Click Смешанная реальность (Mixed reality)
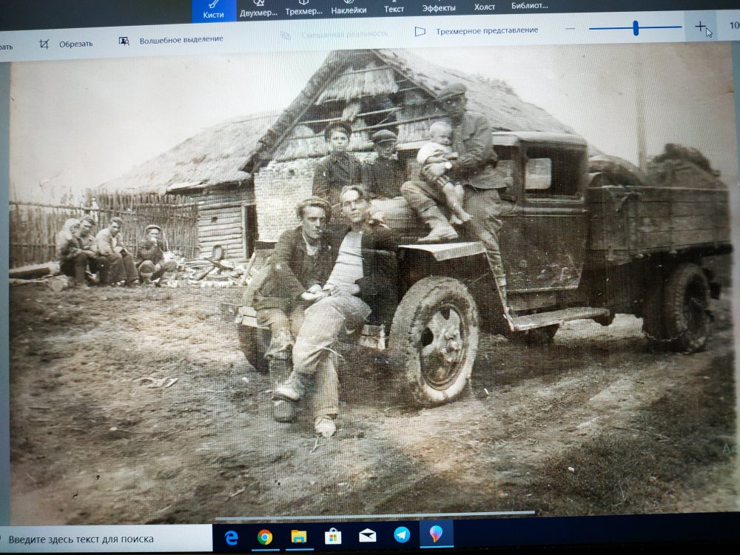The width and height of the screenshot is (740, 555). (x=335, y=34)
